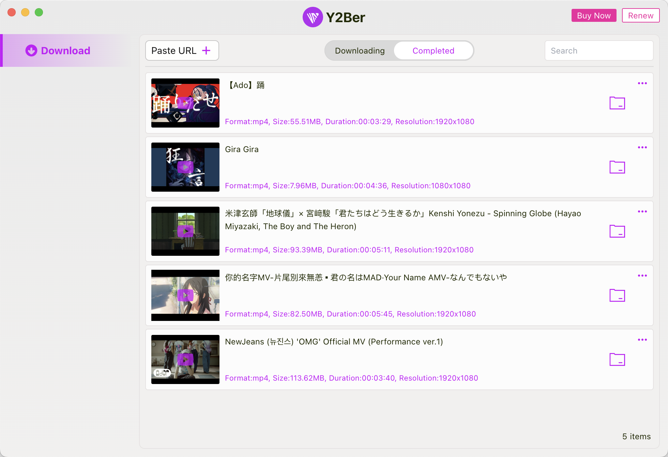Viewport: 668px width, 457px height.
Task: Open folder for Gira Gira video
Action: click(x=617, y=167)
